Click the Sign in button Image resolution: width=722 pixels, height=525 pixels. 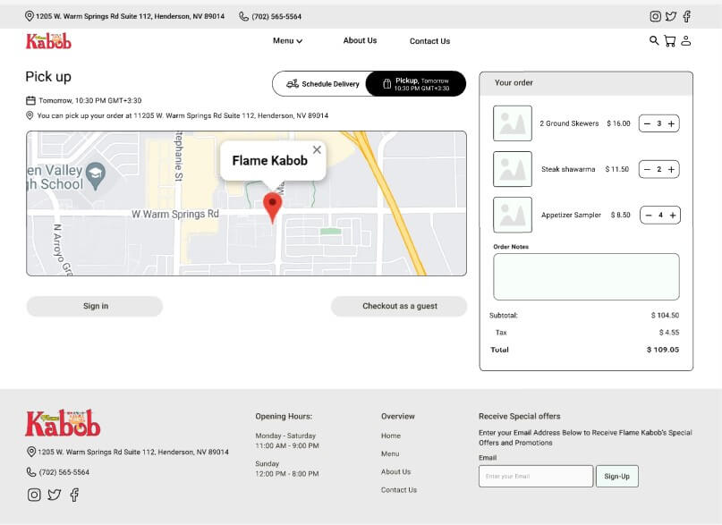(x=95, y=306)
